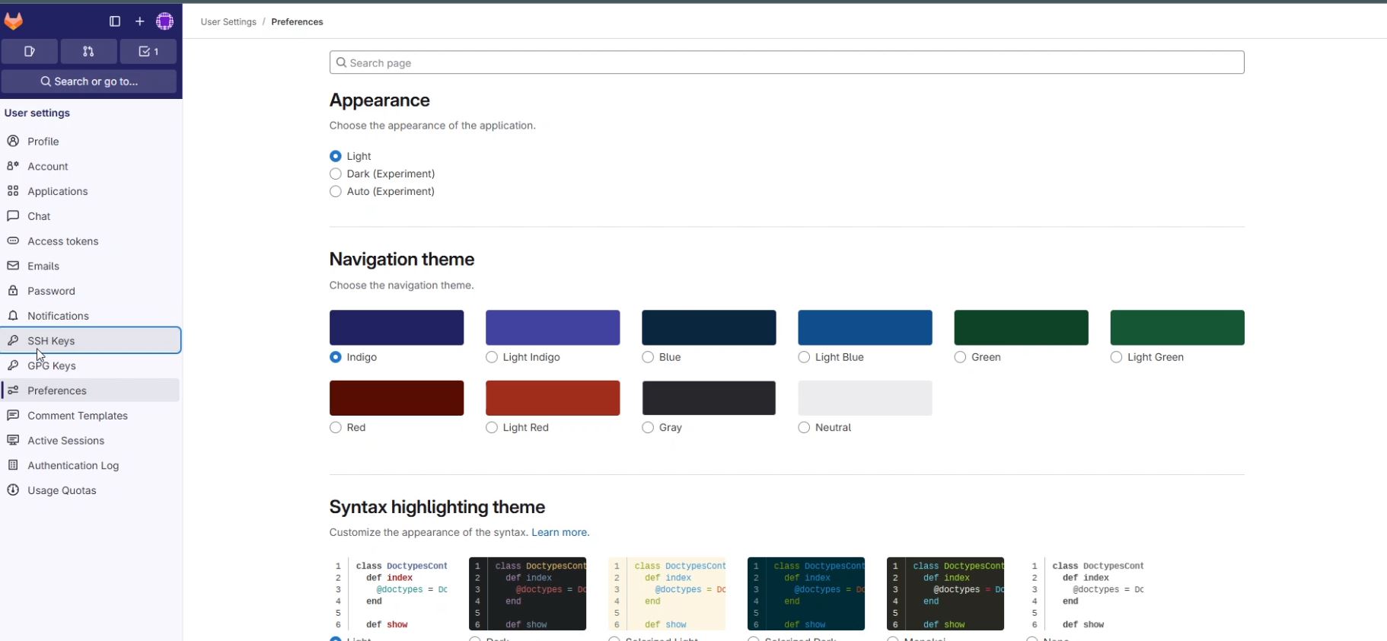Choose the Blue theme radio button
This screenshot has height=641, width=1387.
(x=648, y=357)
